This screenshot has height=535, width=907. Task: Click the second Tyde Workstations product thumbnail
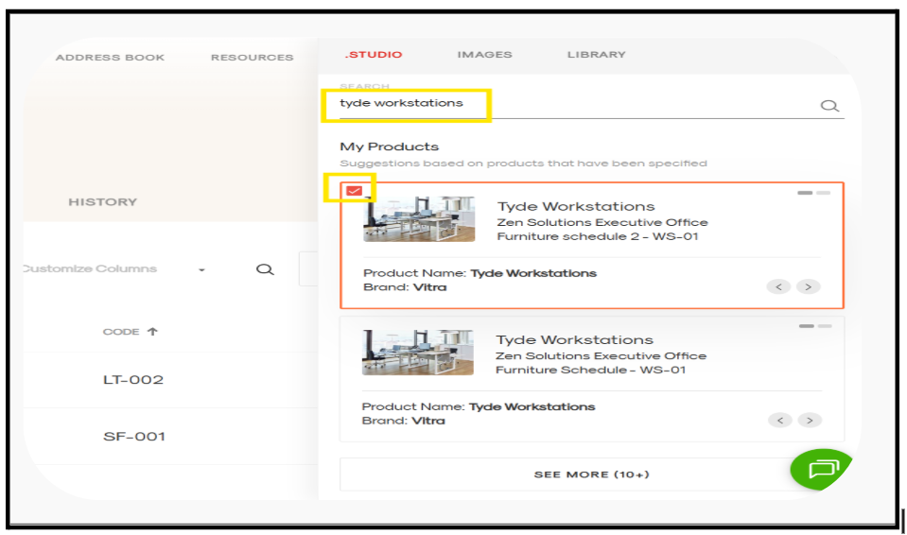pos(405,353)
